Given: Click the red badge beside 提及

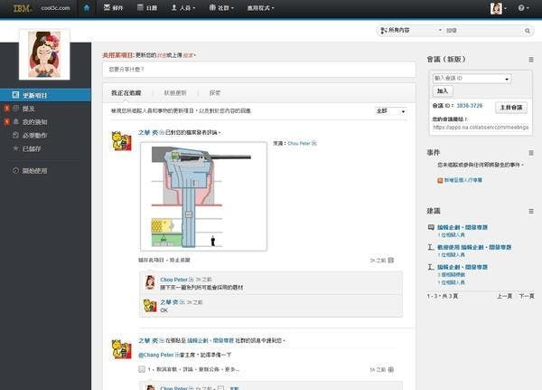Looking at the screenshot, I should (6, 109).
